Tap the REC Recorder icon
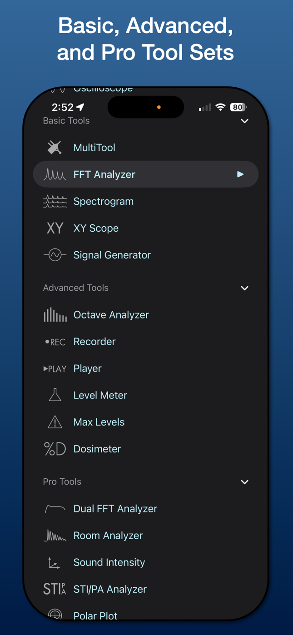293x635 pixels. tap(55, 342)
